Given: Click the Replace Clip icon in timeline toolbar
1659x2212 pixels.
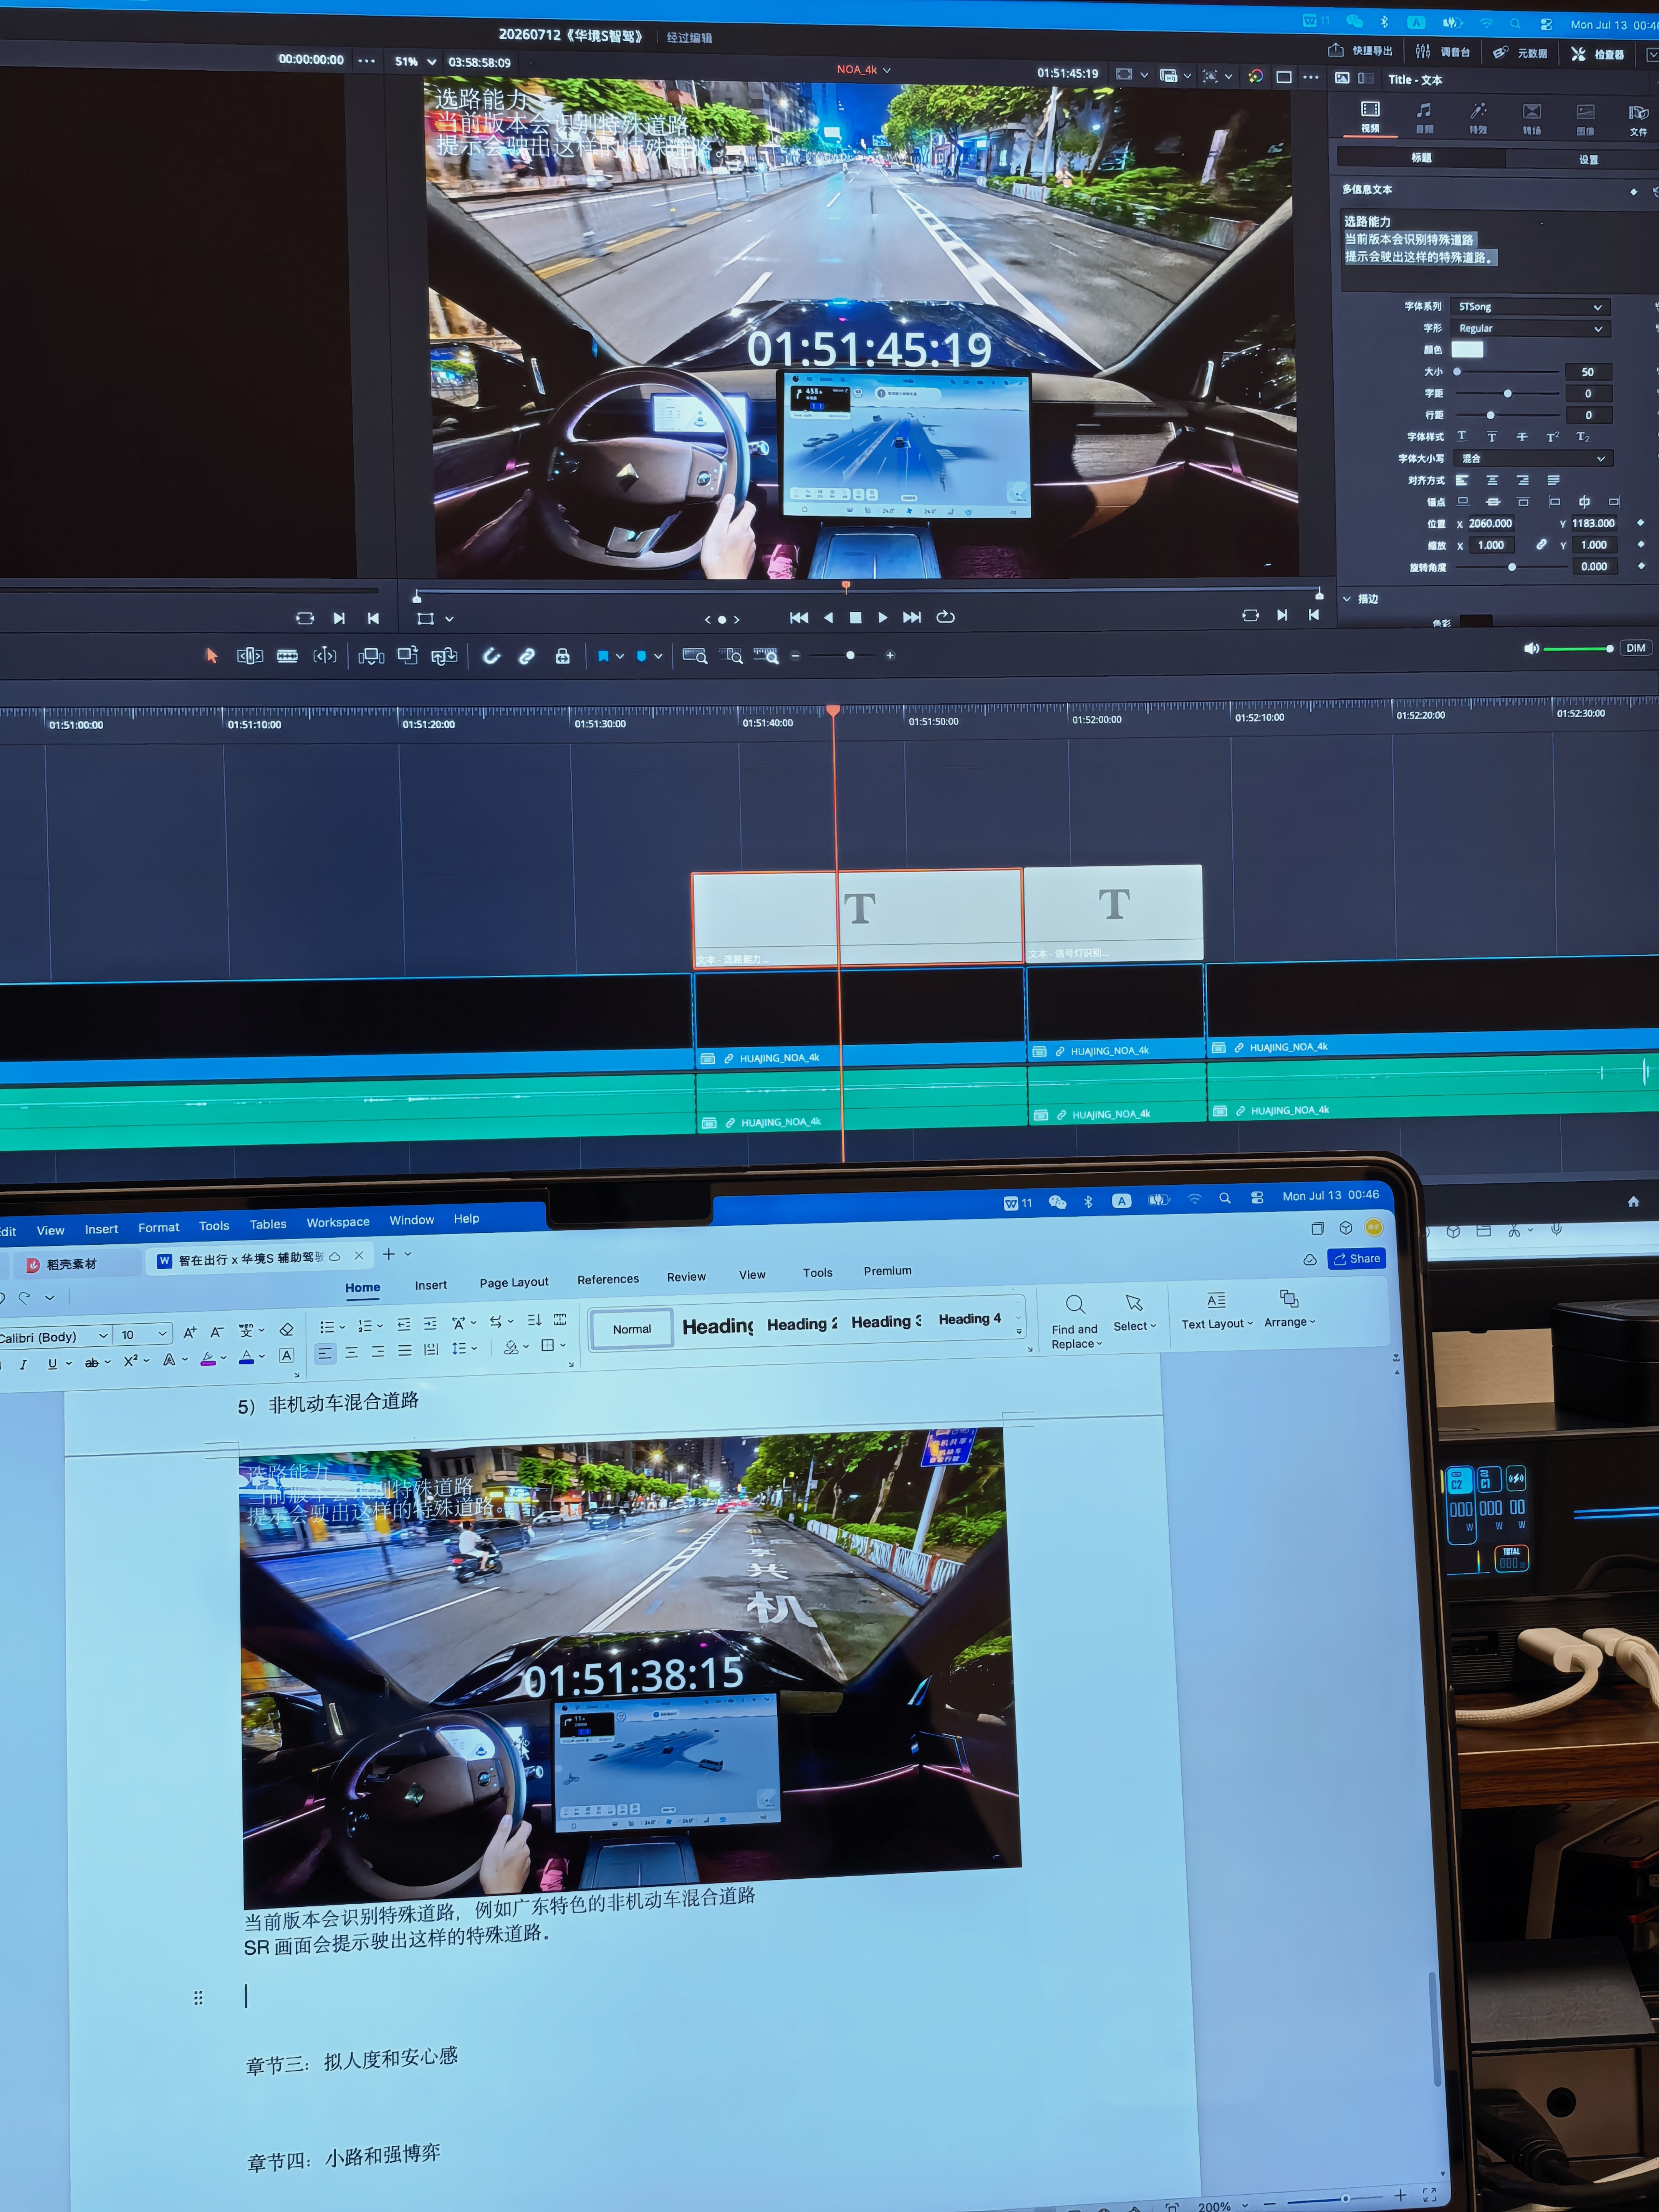Looking at the screenshot, I should coord(444,656).
